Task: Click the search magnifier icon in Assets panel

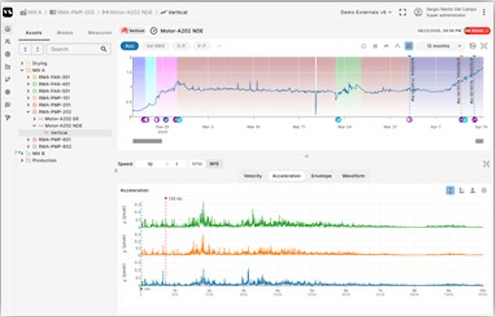Action: tap(104, 49)
